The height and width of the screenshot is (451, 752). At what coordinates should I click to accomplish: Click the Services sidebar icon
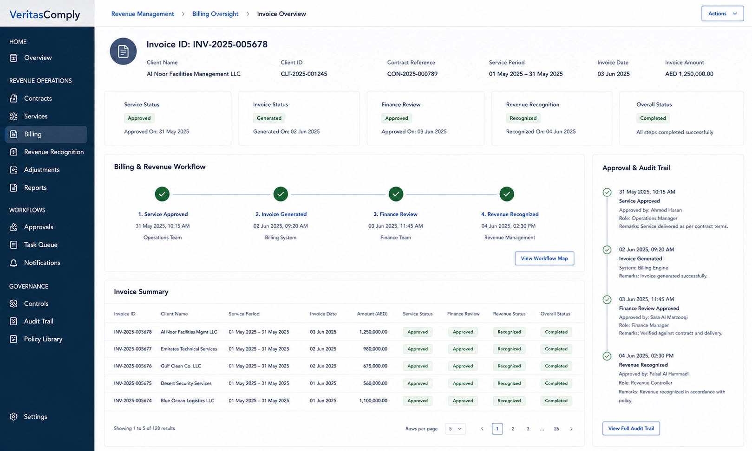[13, 116]
